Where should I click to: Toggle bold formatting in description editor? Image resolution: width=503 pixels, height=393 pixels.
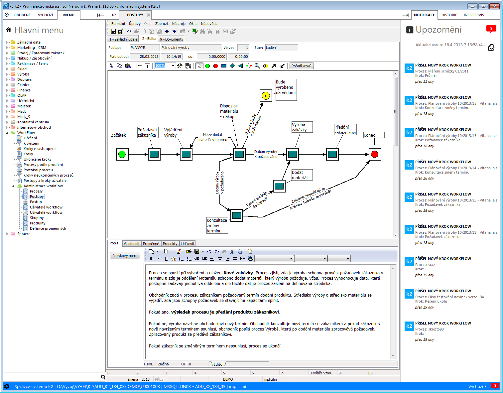[x=151, y=259]
